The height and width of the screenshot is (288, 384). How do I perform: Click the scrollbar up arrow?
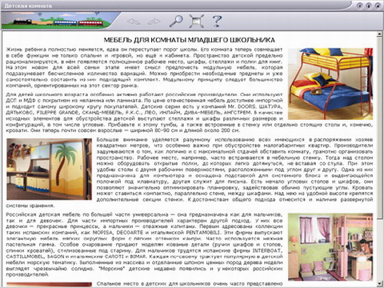tap(379, 34)
